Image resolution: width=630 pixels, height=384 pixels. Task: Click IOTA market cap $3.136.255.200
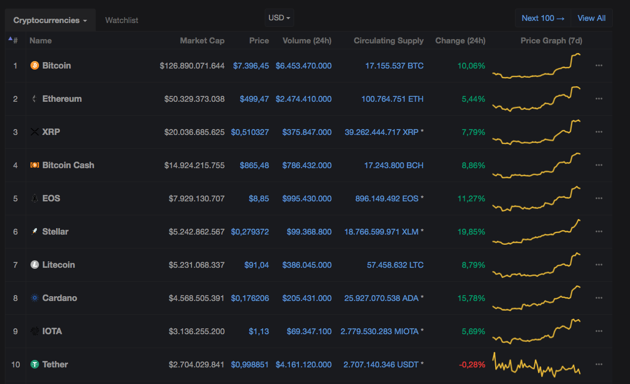196,332
